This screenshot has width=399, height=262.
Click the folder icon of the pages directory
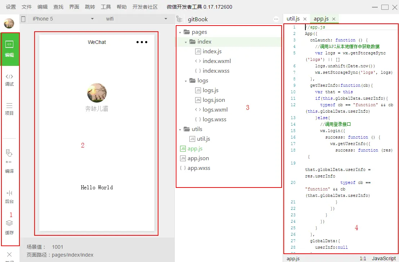tap(187, 32)
